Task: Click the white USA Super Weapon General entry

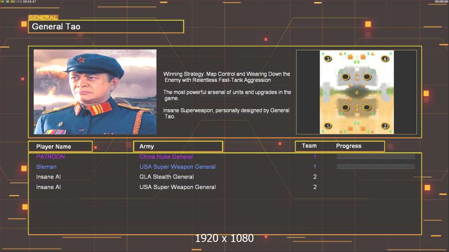Action: pyautogui.click(x=178, y=187)
